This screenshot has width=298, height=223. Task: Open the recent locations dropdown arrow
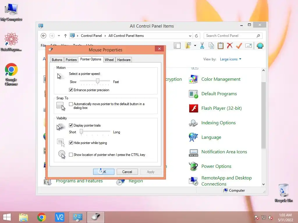point(59,36)
